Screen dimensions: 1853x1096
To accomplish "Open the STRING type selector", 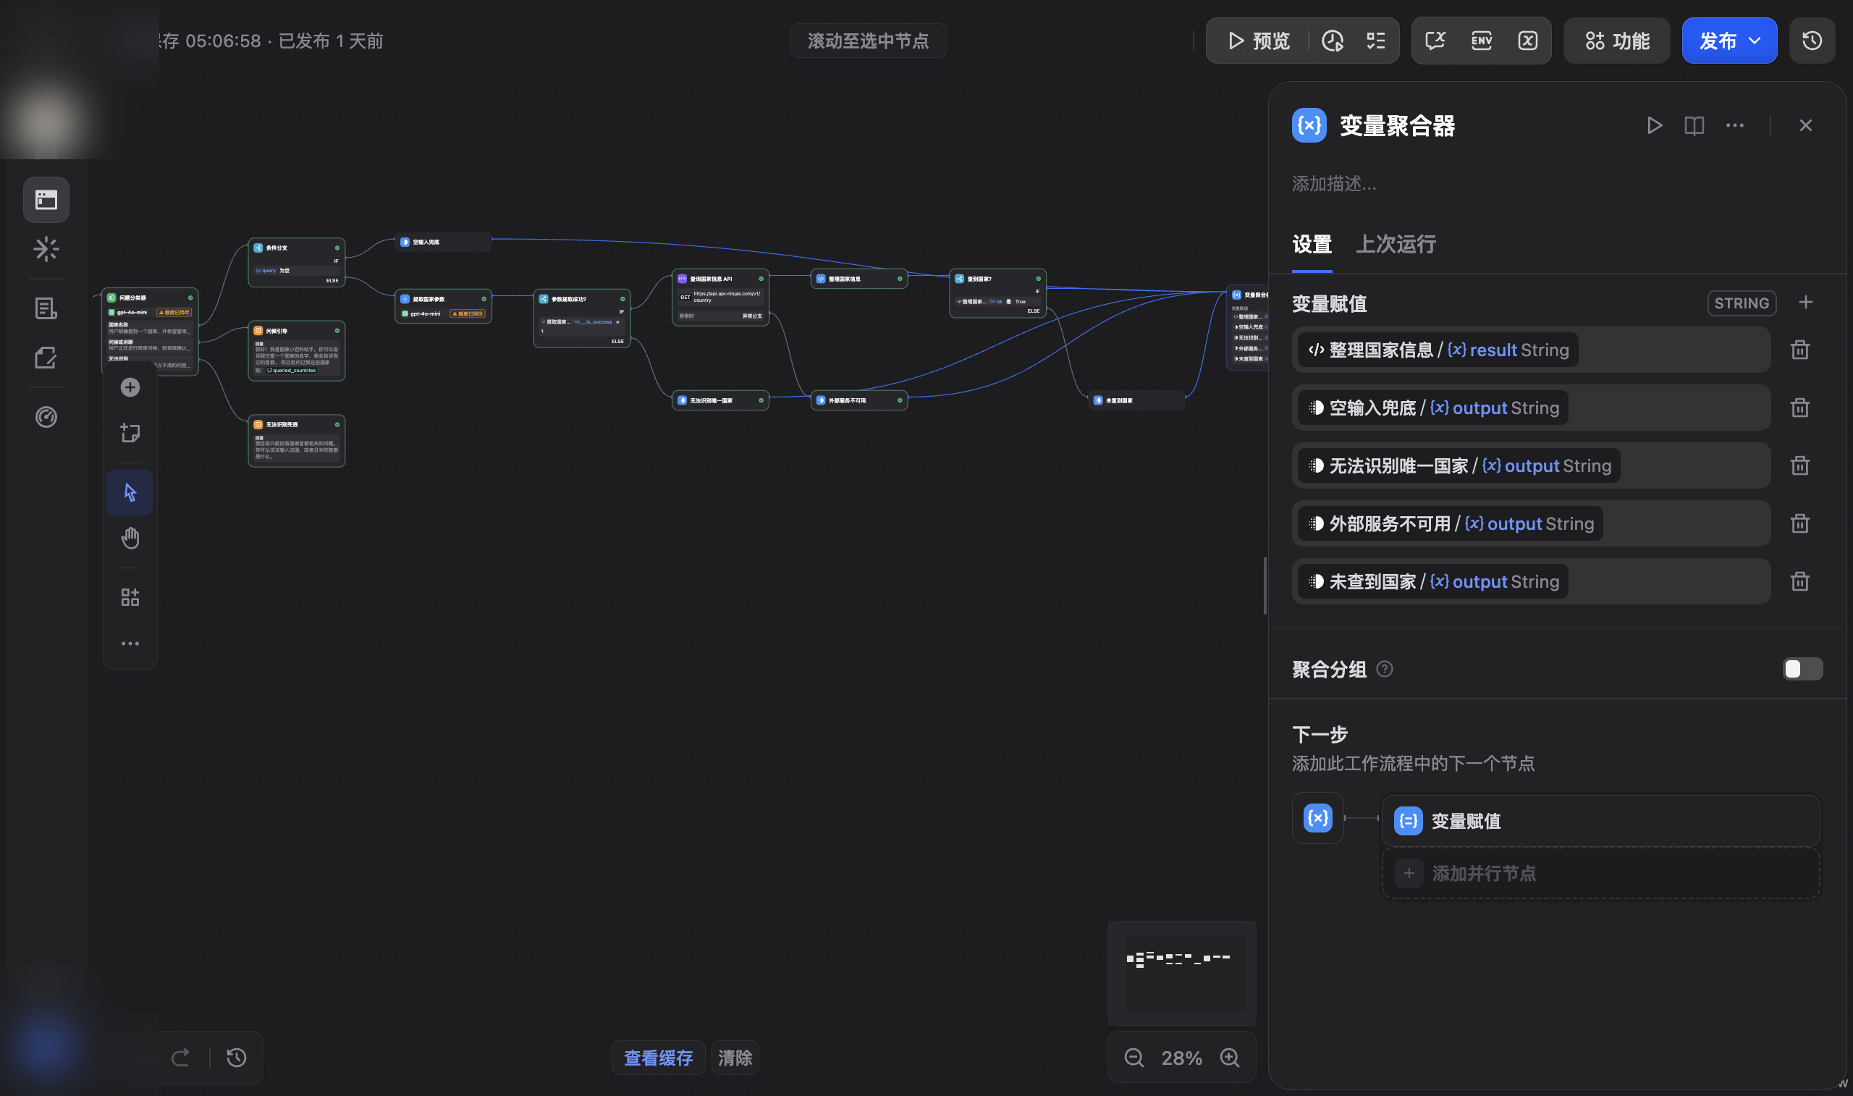I will [x=1742, y=303].
